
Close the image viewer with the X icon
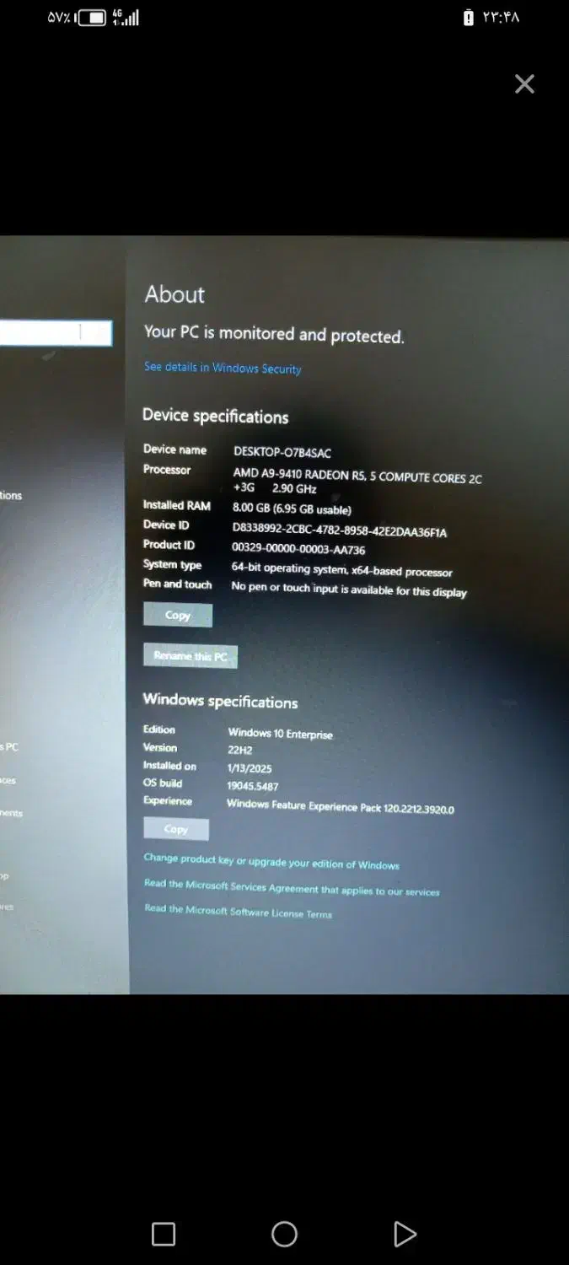[524, 83]
